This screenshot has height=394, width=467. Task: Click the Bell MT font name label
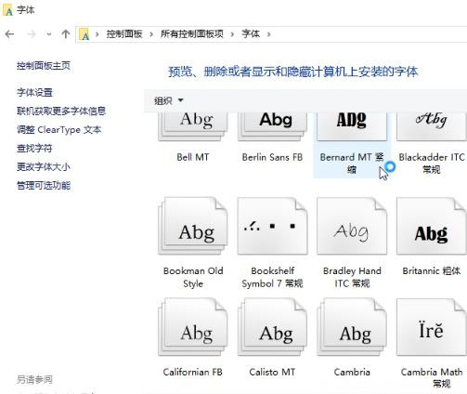tap(193, 157)
